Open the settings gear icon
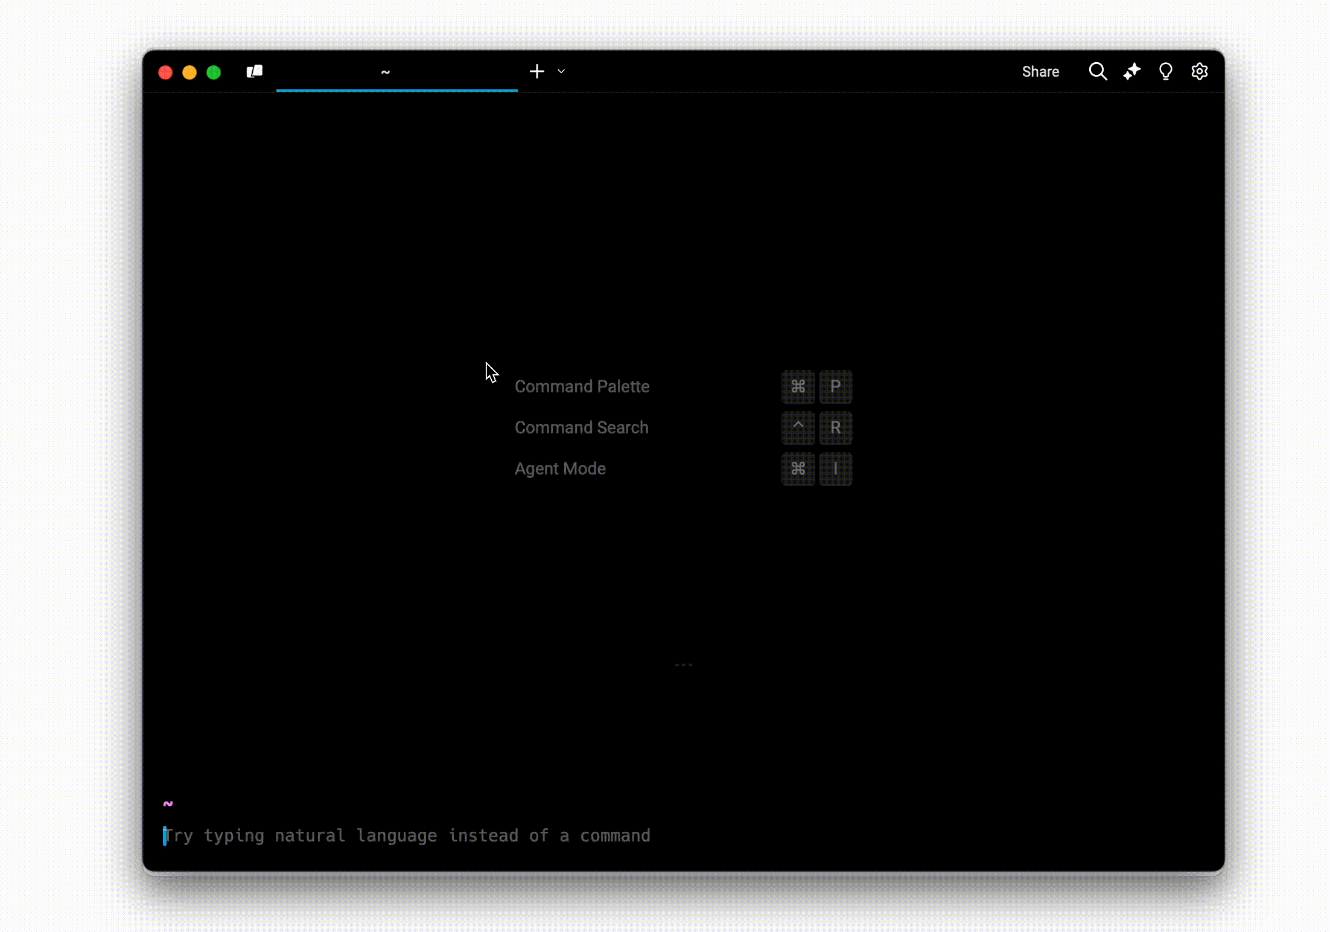 click(x=1199, y=72)
